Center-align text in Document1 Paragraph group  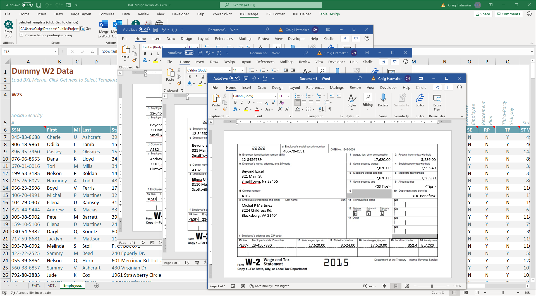pos(304,102)
